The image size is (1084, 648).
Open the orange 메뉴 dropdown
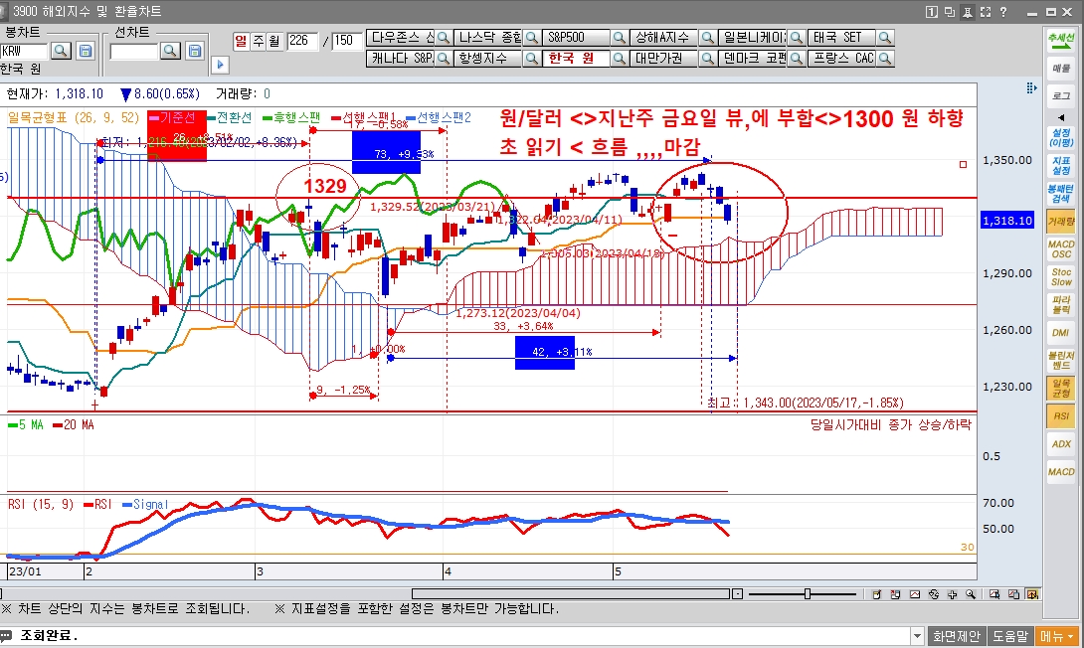tap(1058, 636)
